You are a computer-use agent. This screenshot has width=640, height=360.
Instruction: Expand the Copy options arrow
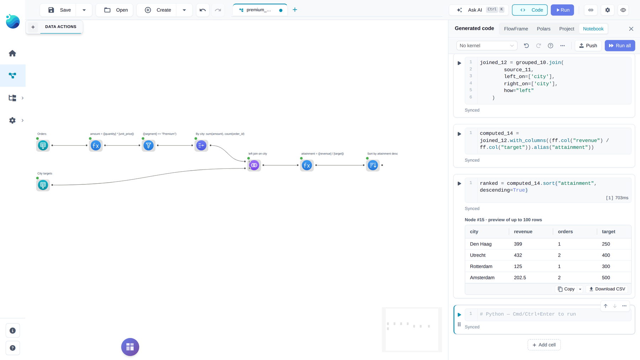[580, 289]
